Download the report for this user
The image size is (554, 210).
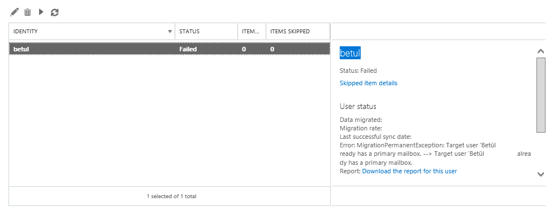(x=409, y=171)
